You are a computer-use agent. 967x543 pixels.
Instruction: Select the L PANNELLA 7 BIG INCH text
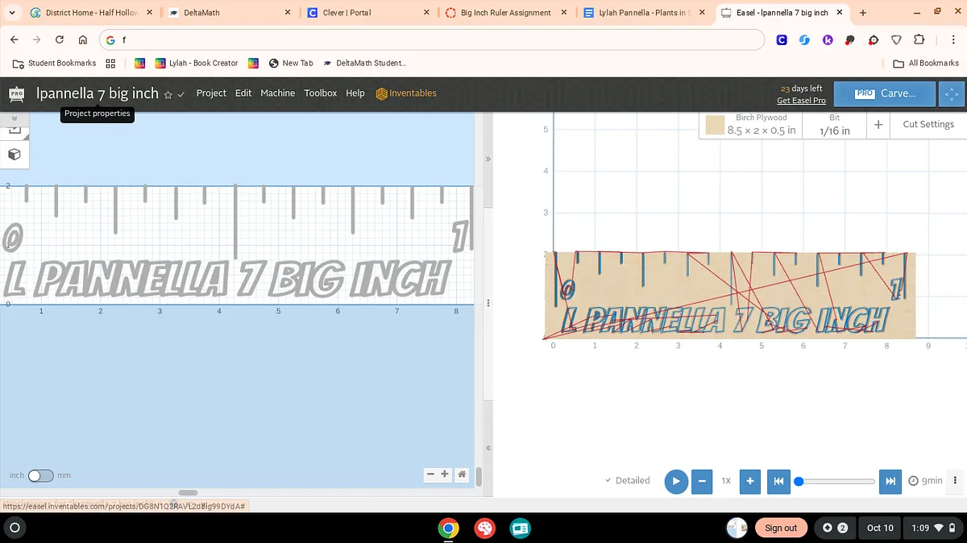pos(226,280)
